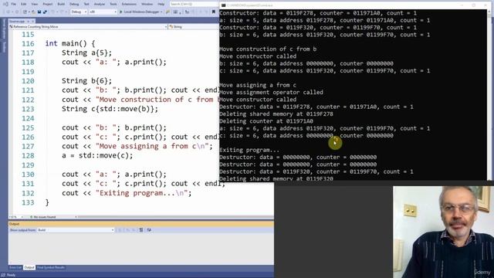Click code line 123 String c{std::move(b)}

point(110,109)
